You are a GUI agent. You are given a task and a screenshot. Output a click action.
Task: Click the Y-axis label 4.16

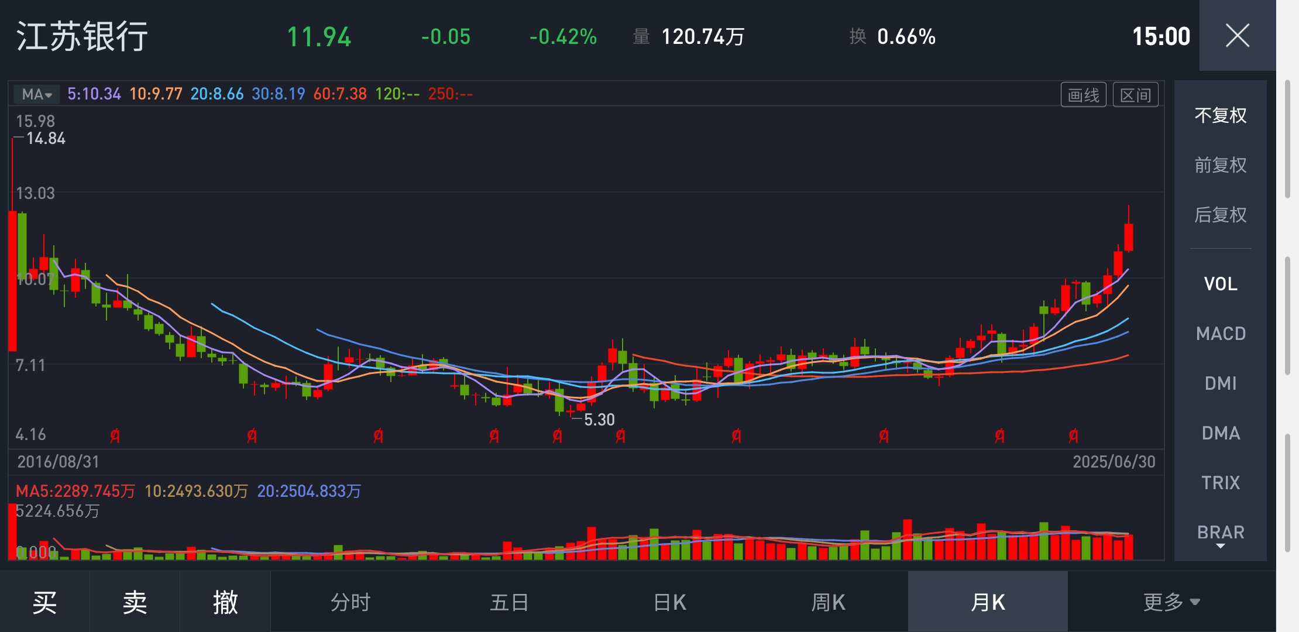[x=30, y=434]
